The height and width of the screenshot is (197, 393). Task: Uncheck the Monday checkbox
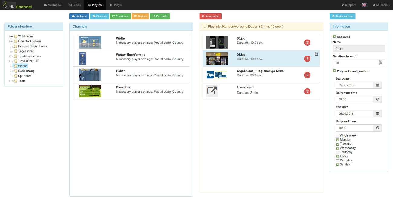tap(337, 140)
